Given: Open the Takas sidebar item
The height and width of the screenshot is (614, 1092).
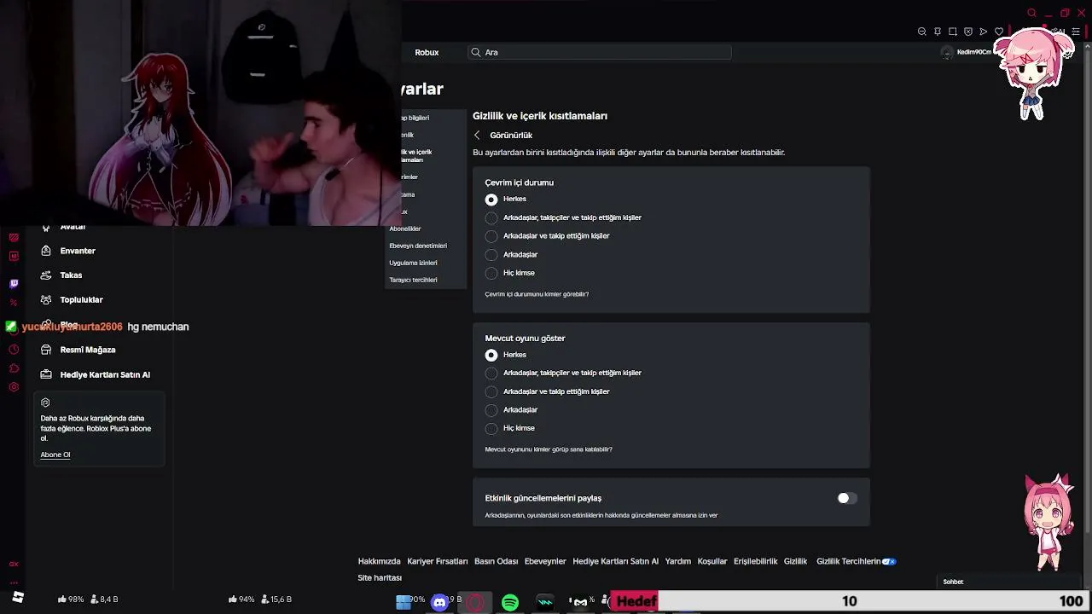Looking at the screenshot, I should tap(71, 275).
